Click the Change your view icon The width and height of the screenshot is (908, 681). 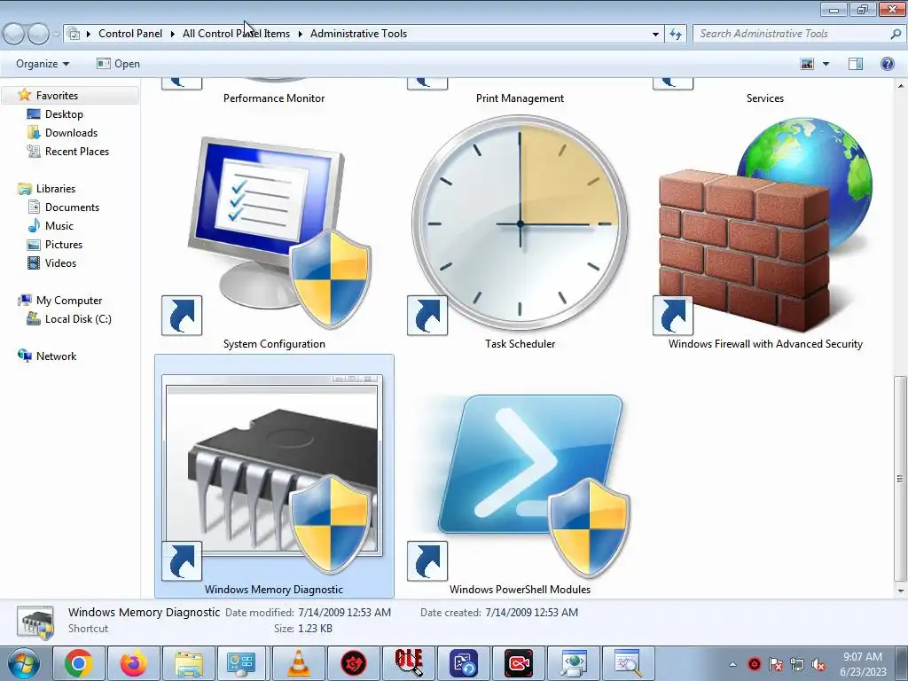pos(807,64)
